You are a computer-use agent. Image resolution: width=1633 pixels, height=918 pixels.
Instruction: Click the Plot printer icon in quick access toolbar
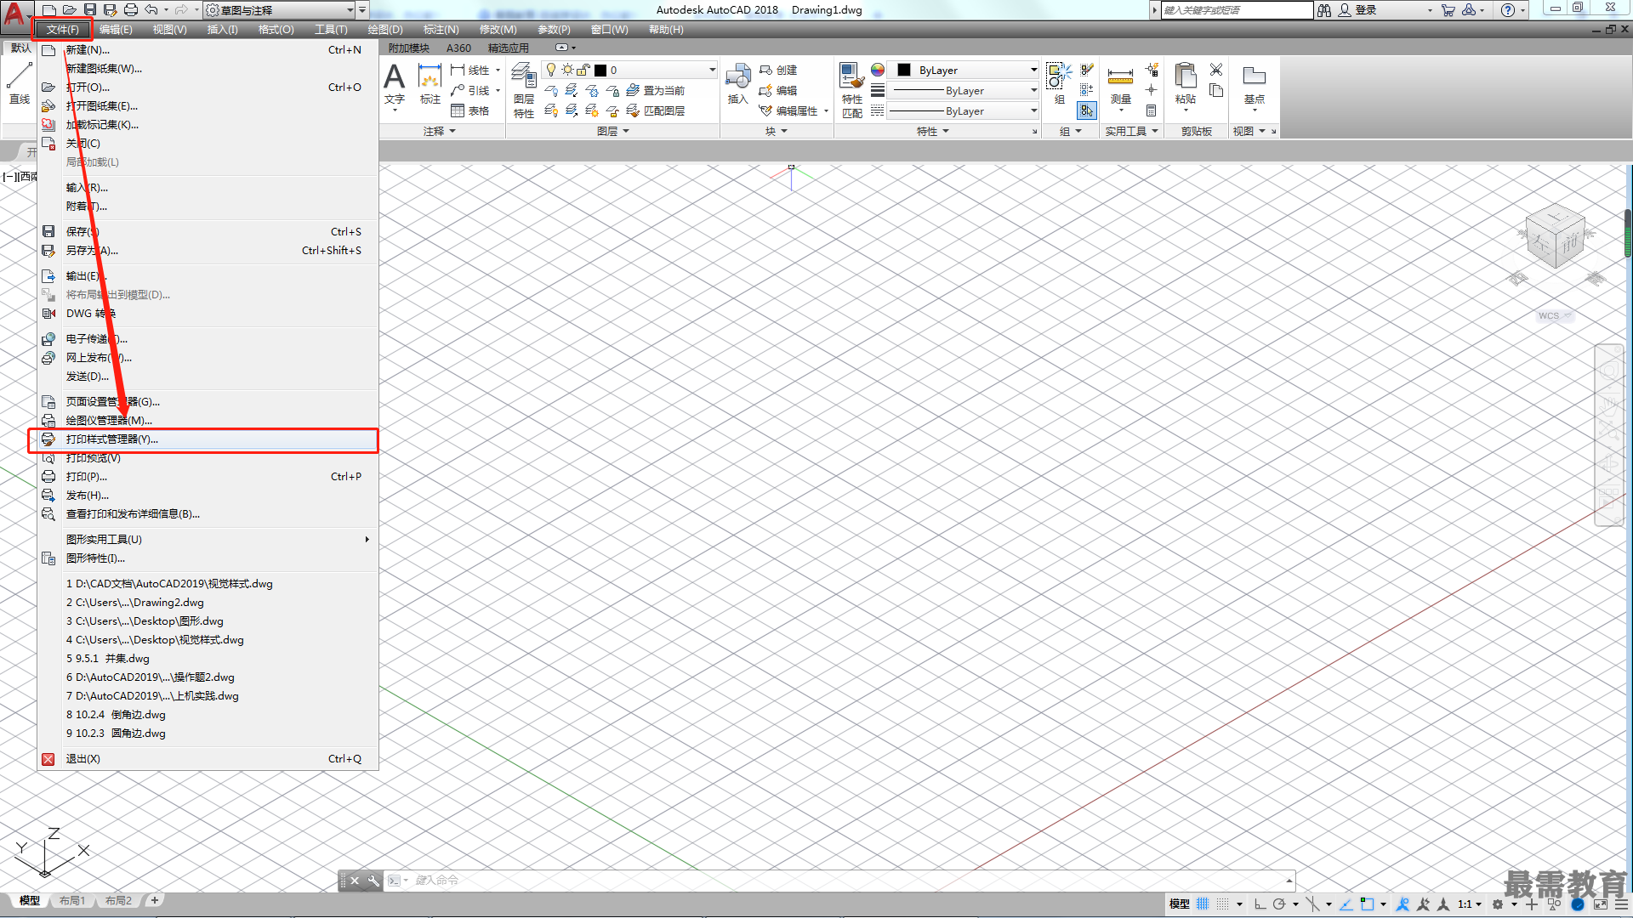[131, 10]
